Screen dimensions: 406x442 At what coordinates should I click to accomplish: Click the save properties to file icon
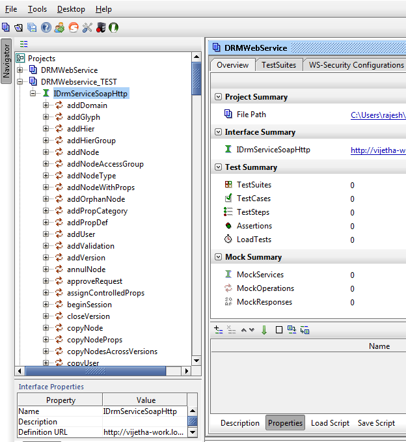[x=305, y=330]
